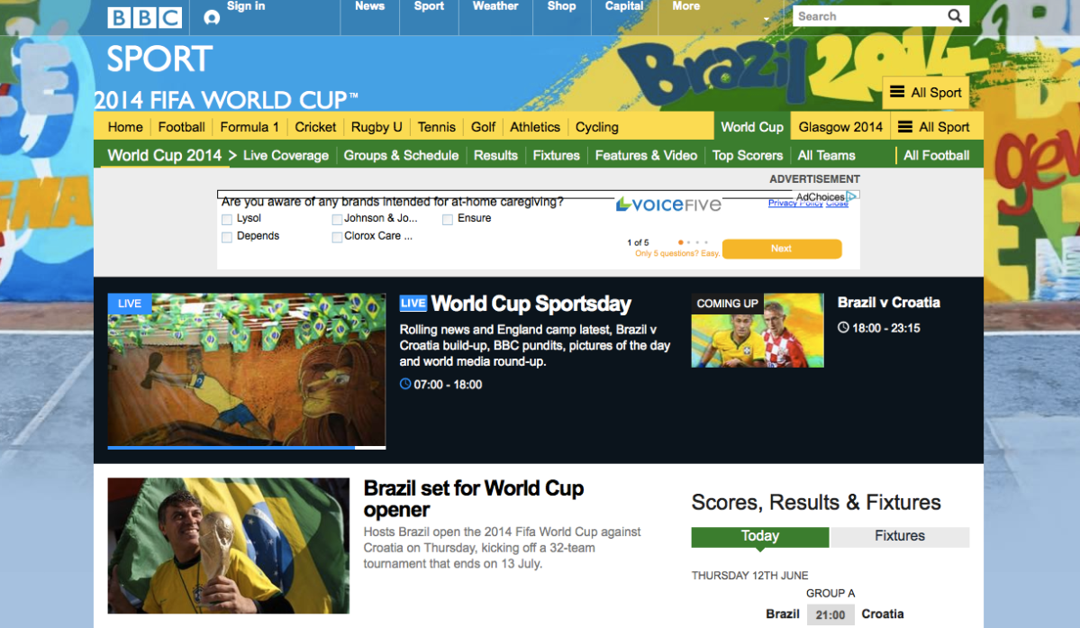Switch to the Fixtures tab in Scores panel
This screenshot has width=1080, height=628.
pyautogui.click(x=900, y=536)
